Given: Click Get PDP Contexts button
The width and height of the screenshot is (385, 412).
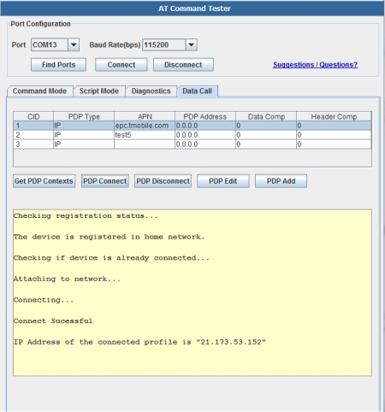Looking at the screenshot, I should tap(44, 181).
